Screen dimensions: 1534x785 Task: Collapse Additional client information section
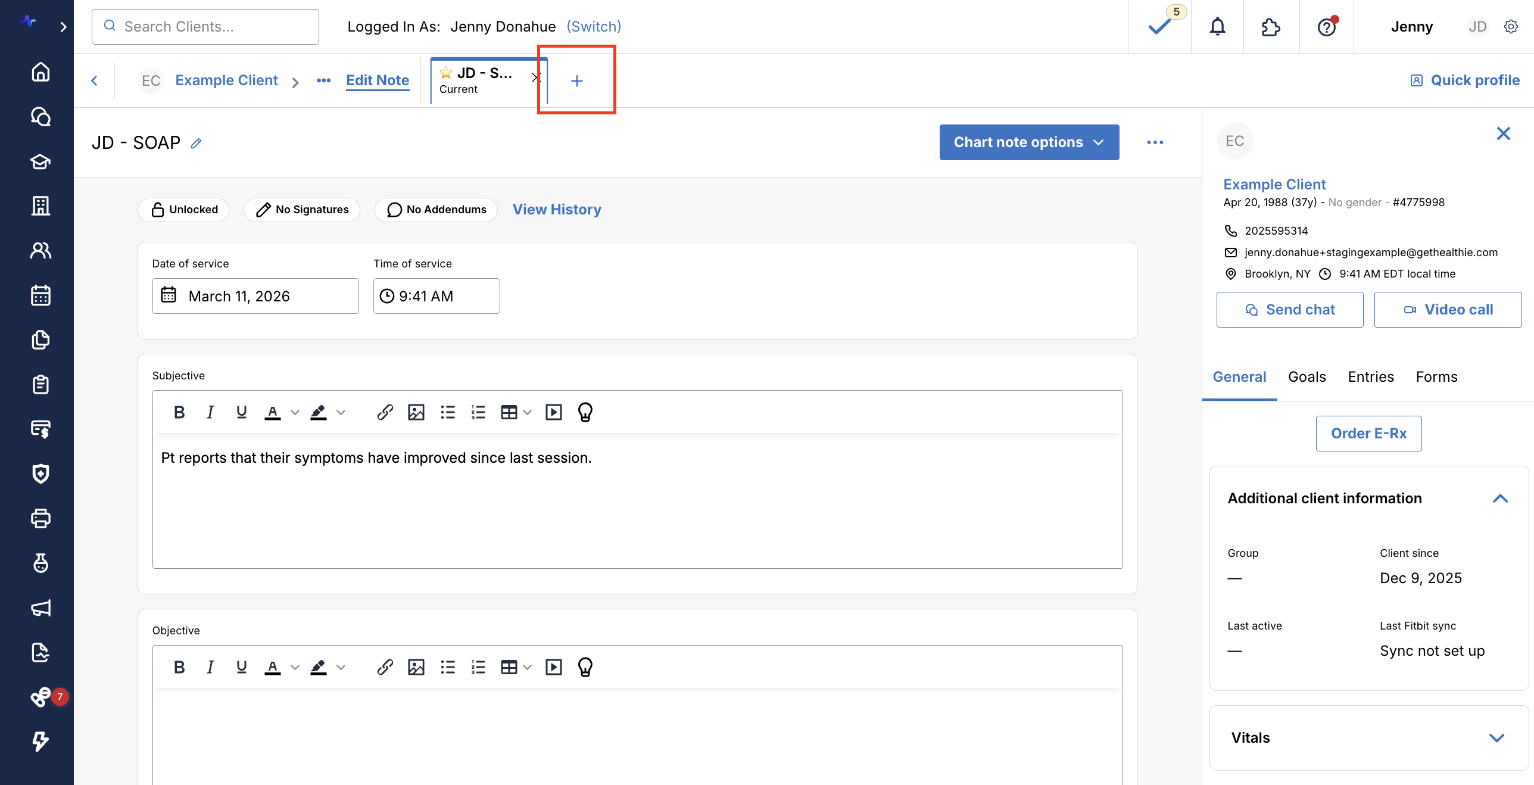1499,499
